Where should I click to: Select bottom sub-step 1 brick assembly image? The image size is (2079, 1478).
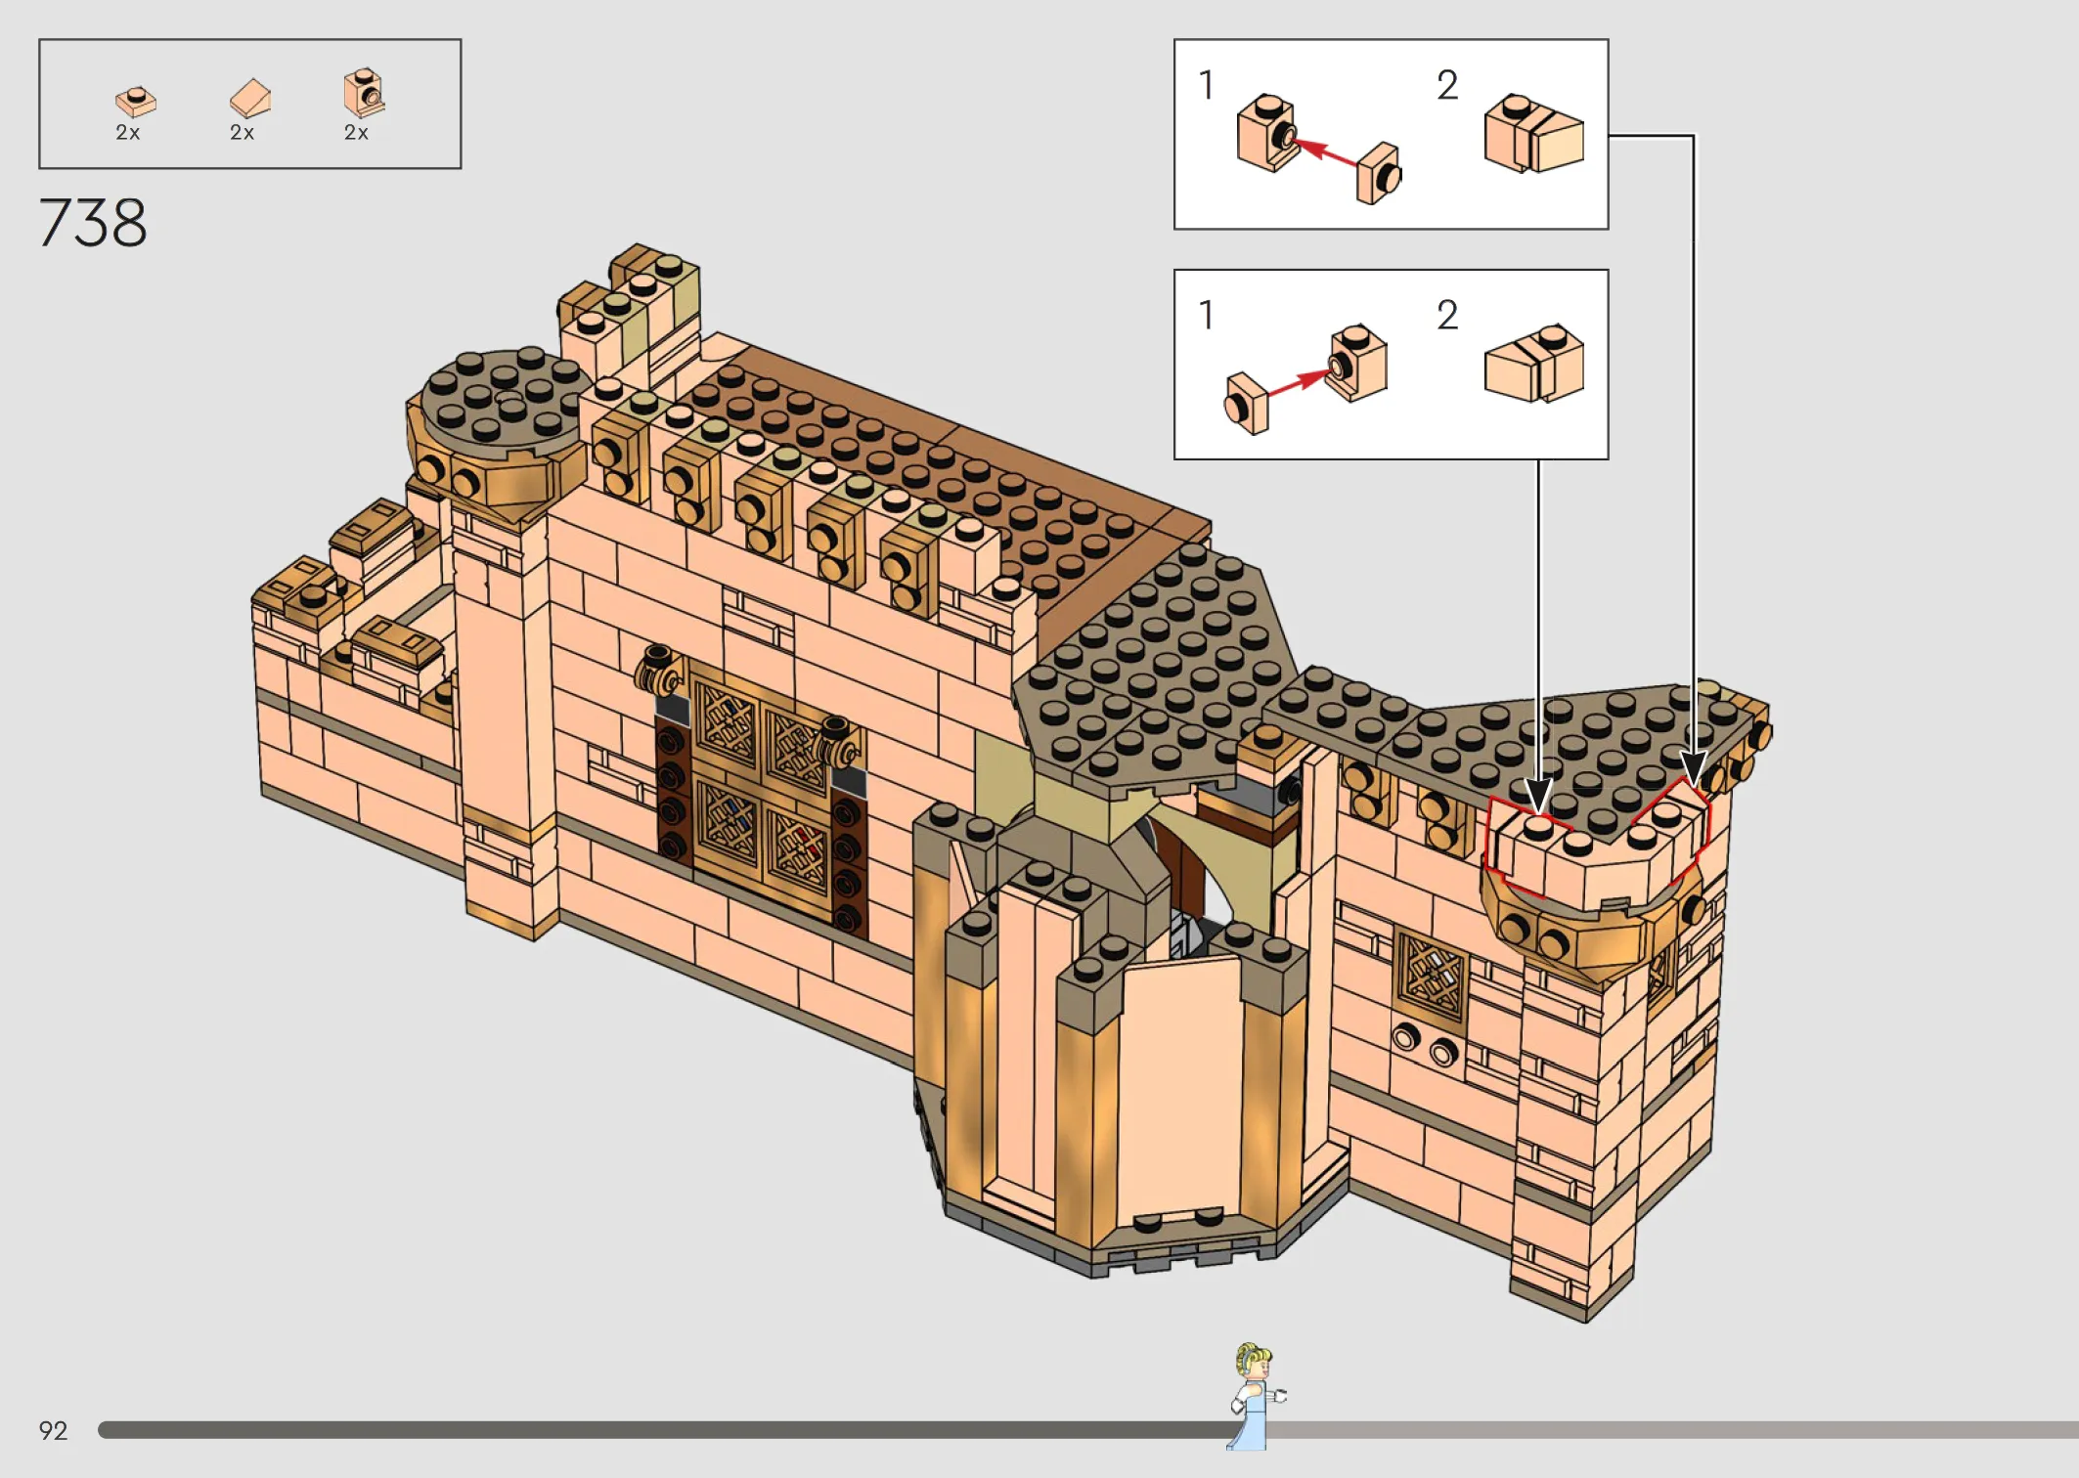click(1305, 378)
